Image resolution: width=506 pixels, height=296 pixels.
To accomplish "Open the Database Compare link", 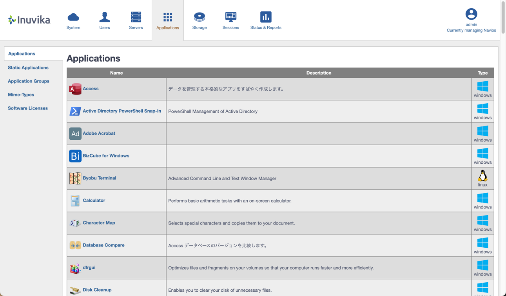I will 103,245.
